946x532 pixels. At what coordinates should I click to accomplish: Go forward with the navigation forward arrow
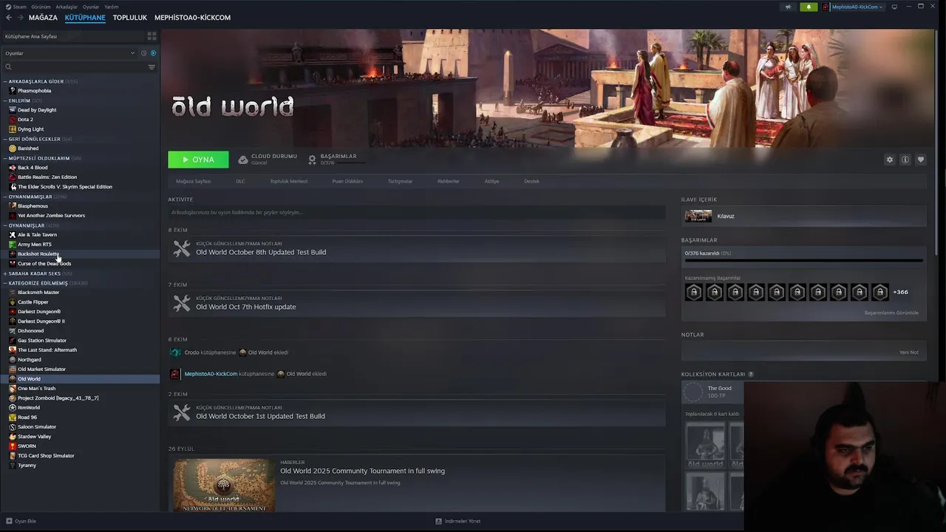20,17
